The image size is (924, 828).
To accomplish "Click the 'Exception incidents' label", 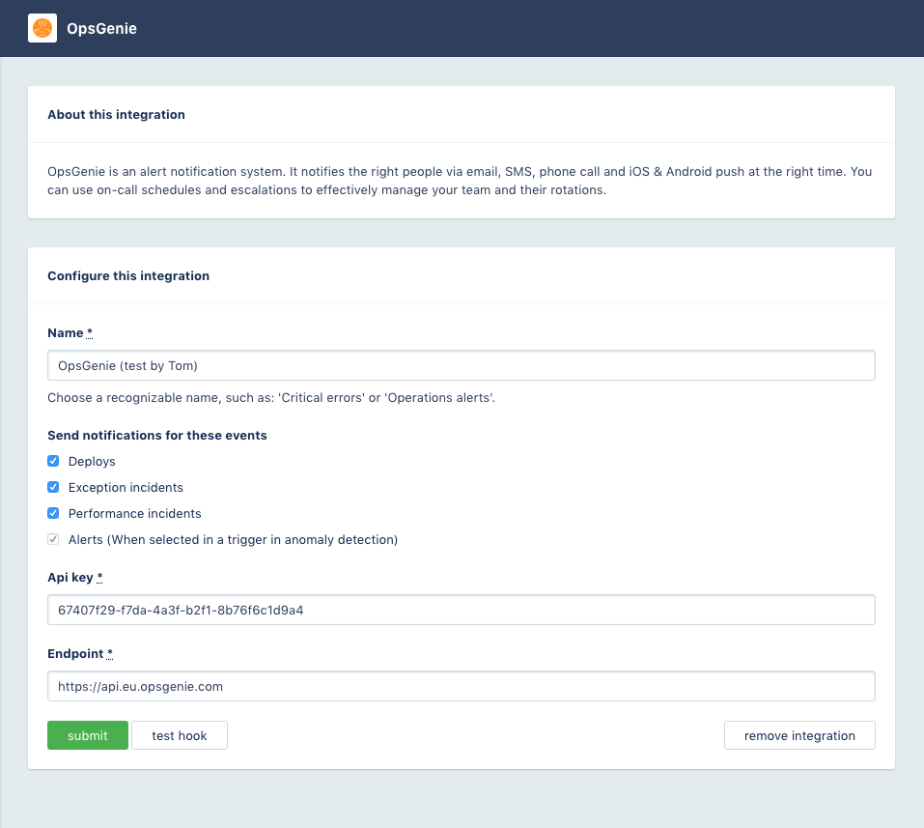I will click(126, 487).
